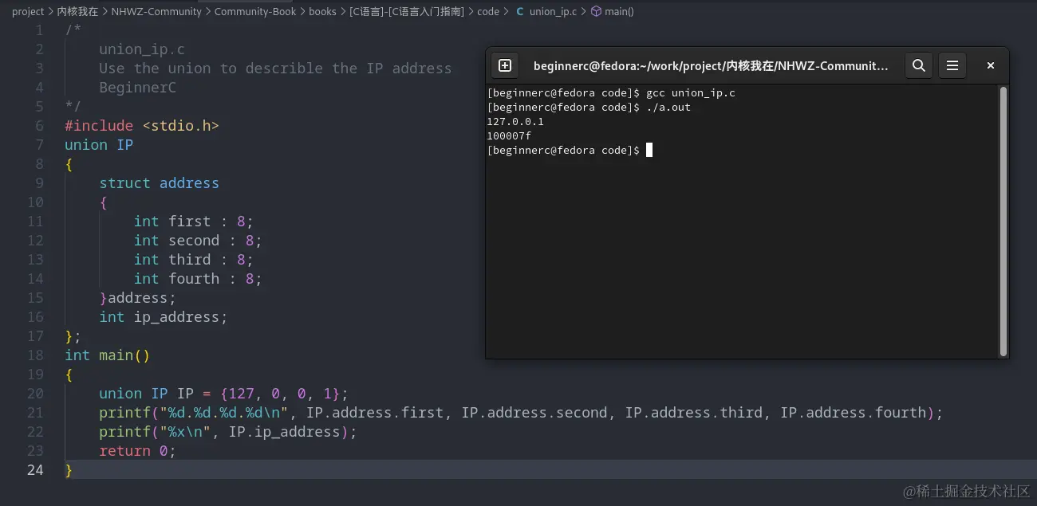
Task: Click line number 24 in the gutter
Action: (35, 470)
